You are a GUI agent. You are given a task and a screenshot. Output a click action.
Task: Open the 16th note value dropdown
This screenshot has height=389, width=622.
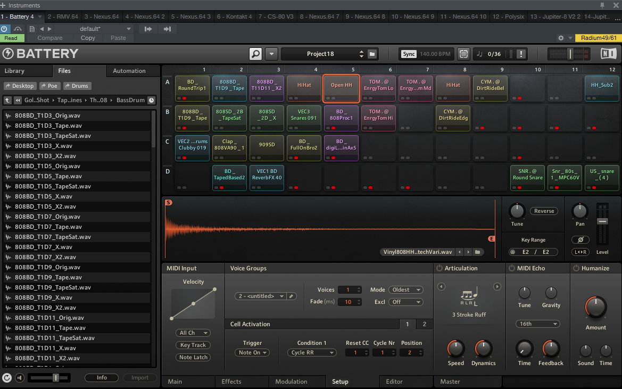tap(537, 324)
